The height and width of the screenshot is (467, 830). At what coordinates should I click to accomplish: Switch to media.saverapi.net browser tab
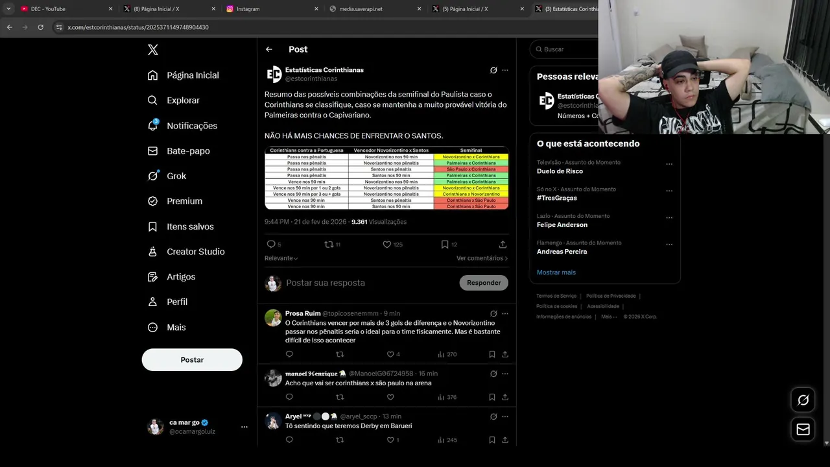(x=374, y=9)
